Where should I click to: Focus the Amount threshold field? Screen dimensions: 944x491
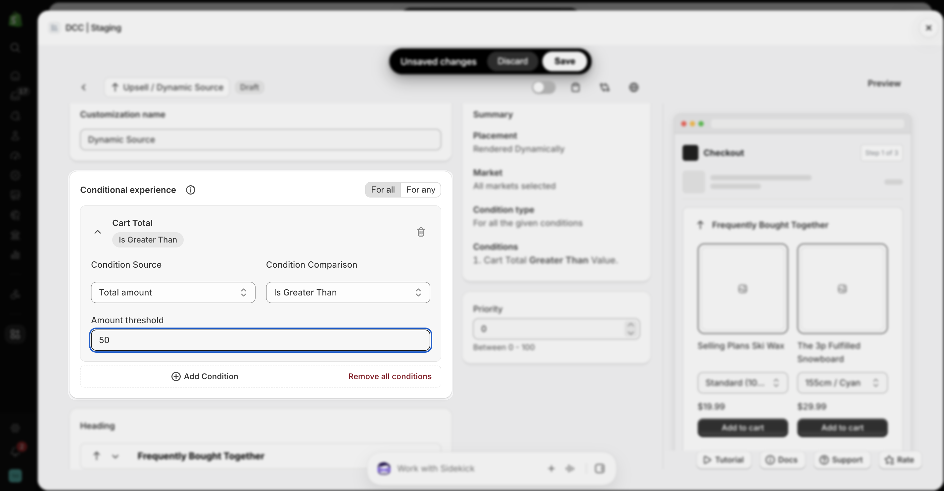(x=260, y=340)
